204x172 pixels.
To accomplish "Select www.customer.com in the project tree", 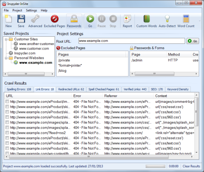I will 34,48.
